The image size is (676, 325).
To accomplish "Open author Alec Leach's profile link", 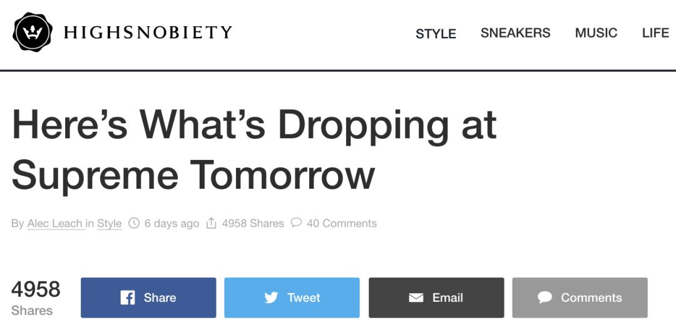I will tap(56, 223).
